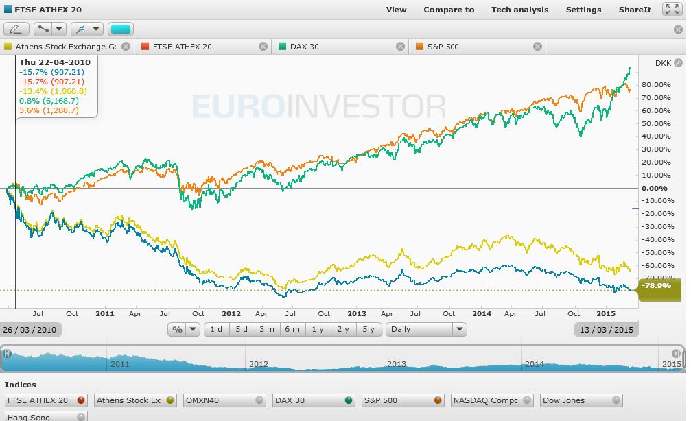Open the Settings menu
The width and height of the screenshot is (691, 421).
(583, 10)
